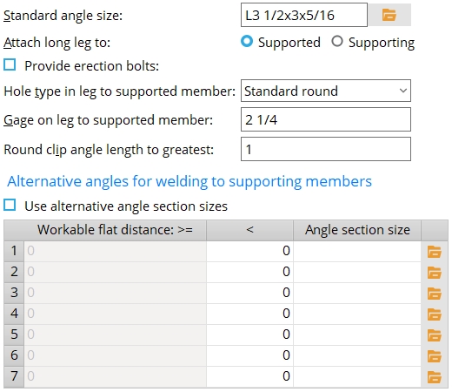Viewport: 452px width, 392px height.
Task: Select Supporting radio option
Action: 337,41
